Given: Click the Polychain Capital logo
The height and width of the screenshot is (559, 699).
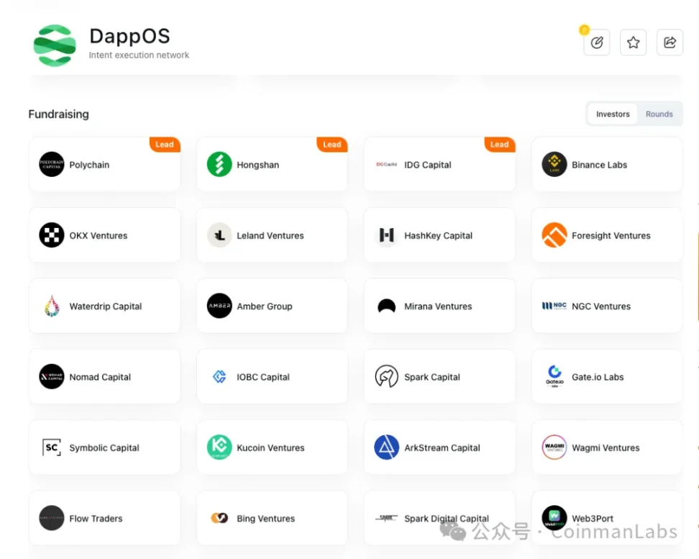Looking at the screenshot, I should (52, 165).
